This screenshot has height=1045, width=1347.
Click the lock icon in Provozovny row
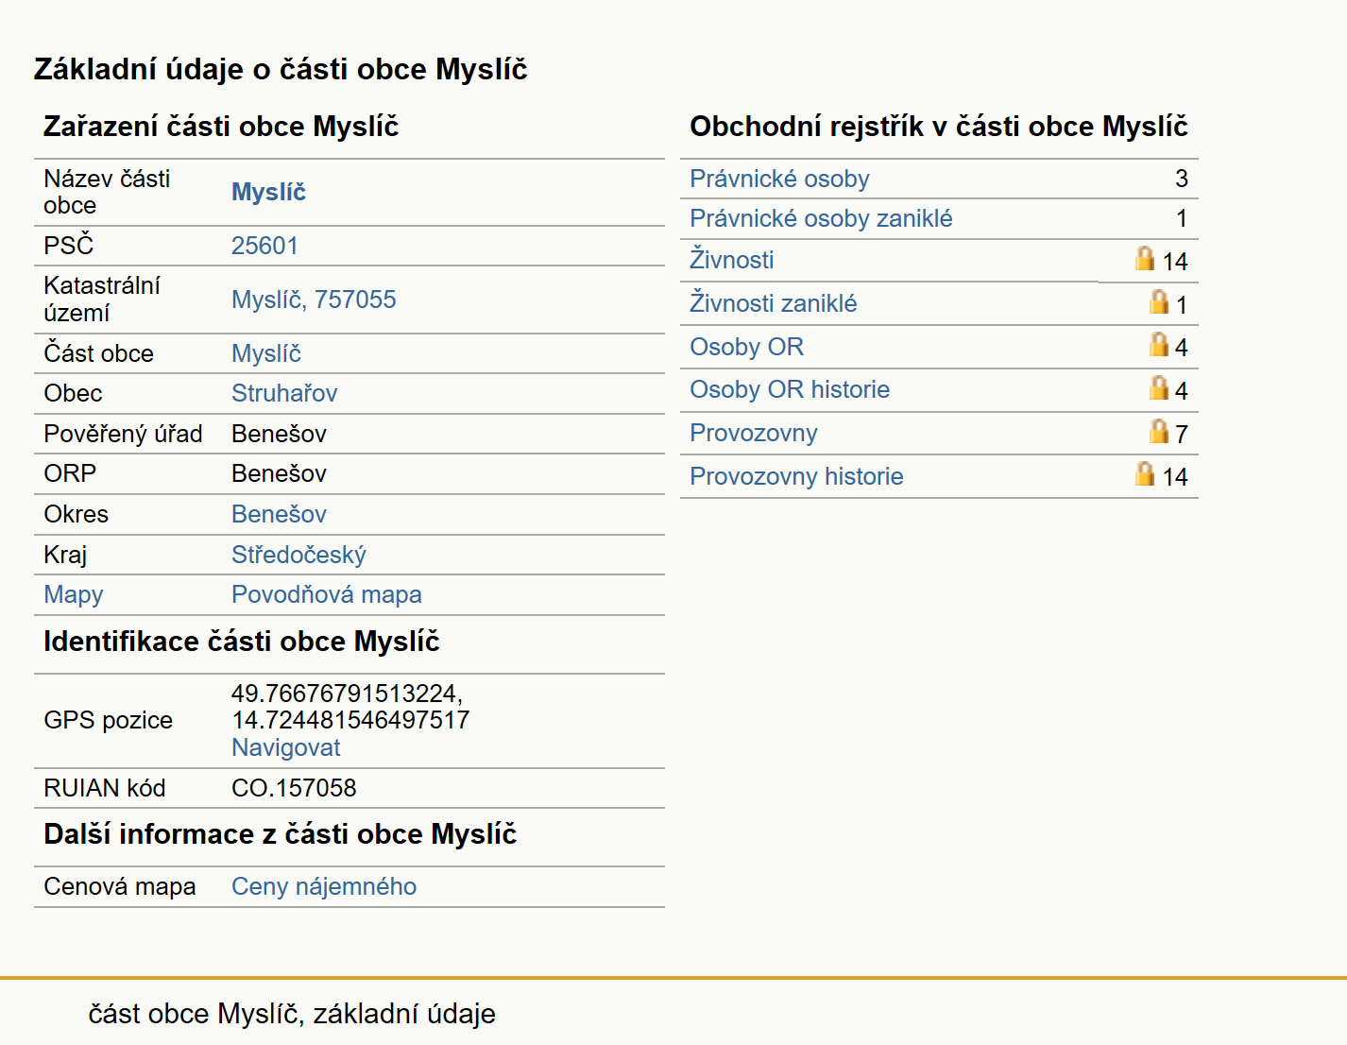point(1159,431)
